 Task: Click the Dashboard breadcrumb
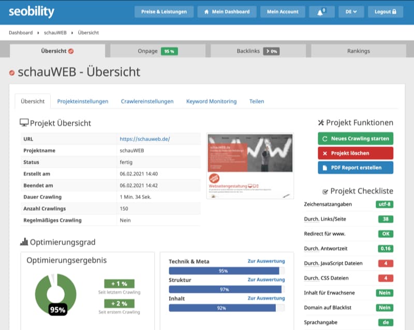pyautogui.click(x=21, y=33)
